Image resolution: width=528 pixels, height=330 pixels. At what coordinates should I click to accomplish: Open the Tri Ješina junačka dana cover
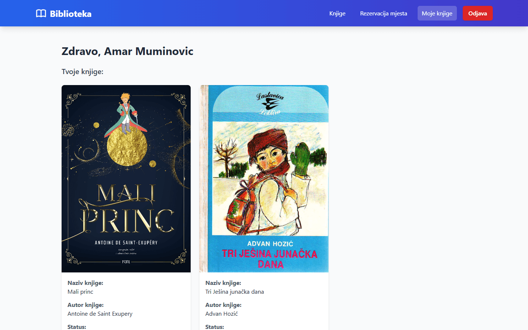pyautogui.click(x=264, y=179)
